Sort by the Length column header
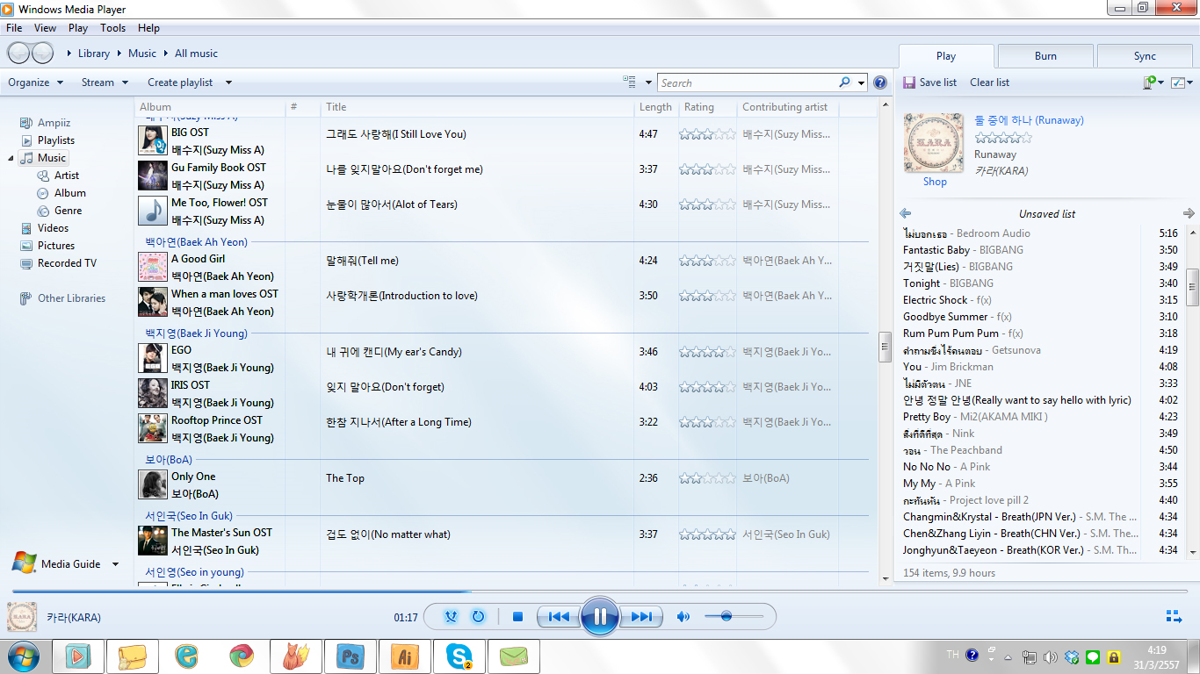The height and width of the screenshot is (674, 1200). coord(655,107)
